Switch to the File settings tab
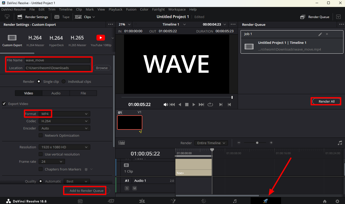 83,93
